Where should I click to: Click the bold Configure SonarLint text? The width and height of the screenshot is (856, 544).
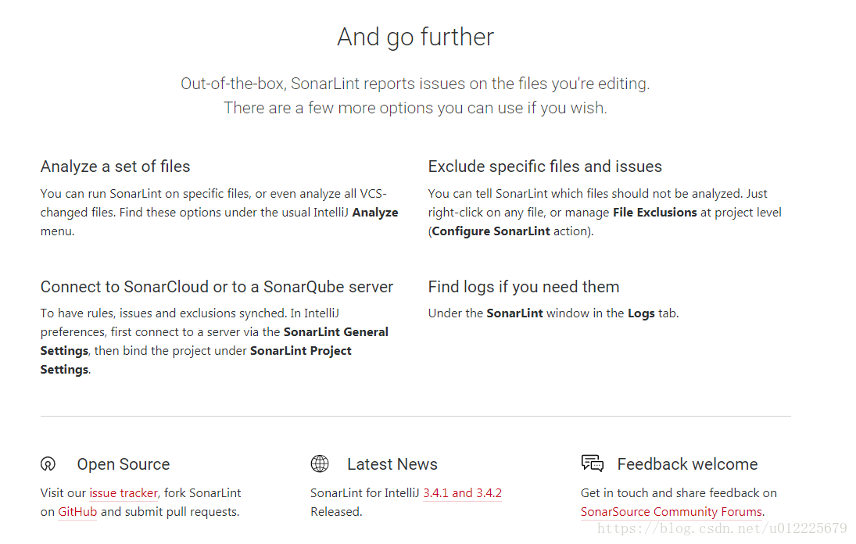coord(491,231)
